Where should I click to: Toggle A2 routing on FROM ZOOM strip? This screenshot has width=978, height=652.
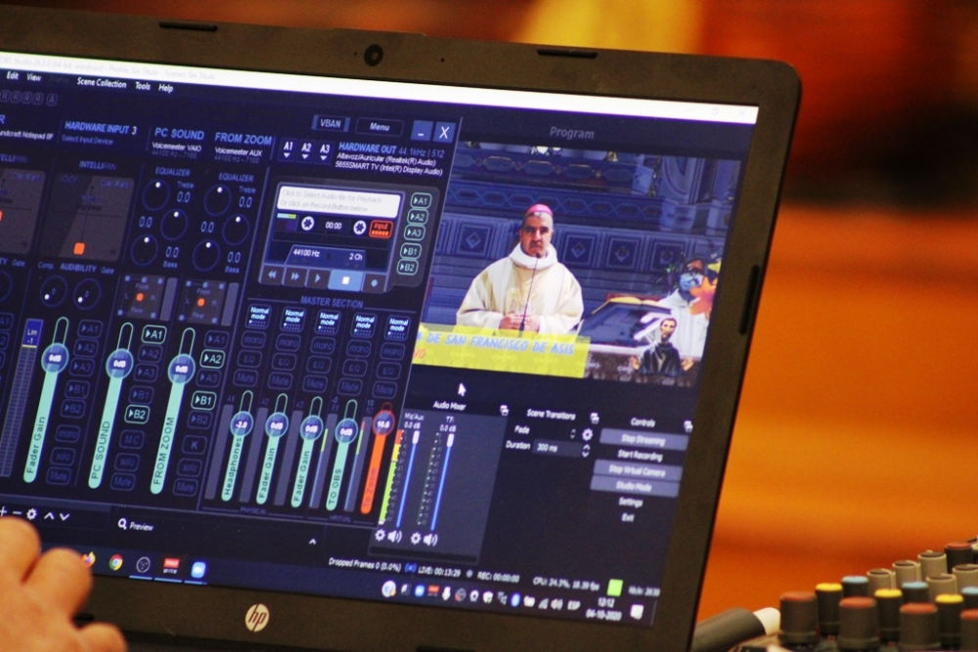[x=212, y=359]
